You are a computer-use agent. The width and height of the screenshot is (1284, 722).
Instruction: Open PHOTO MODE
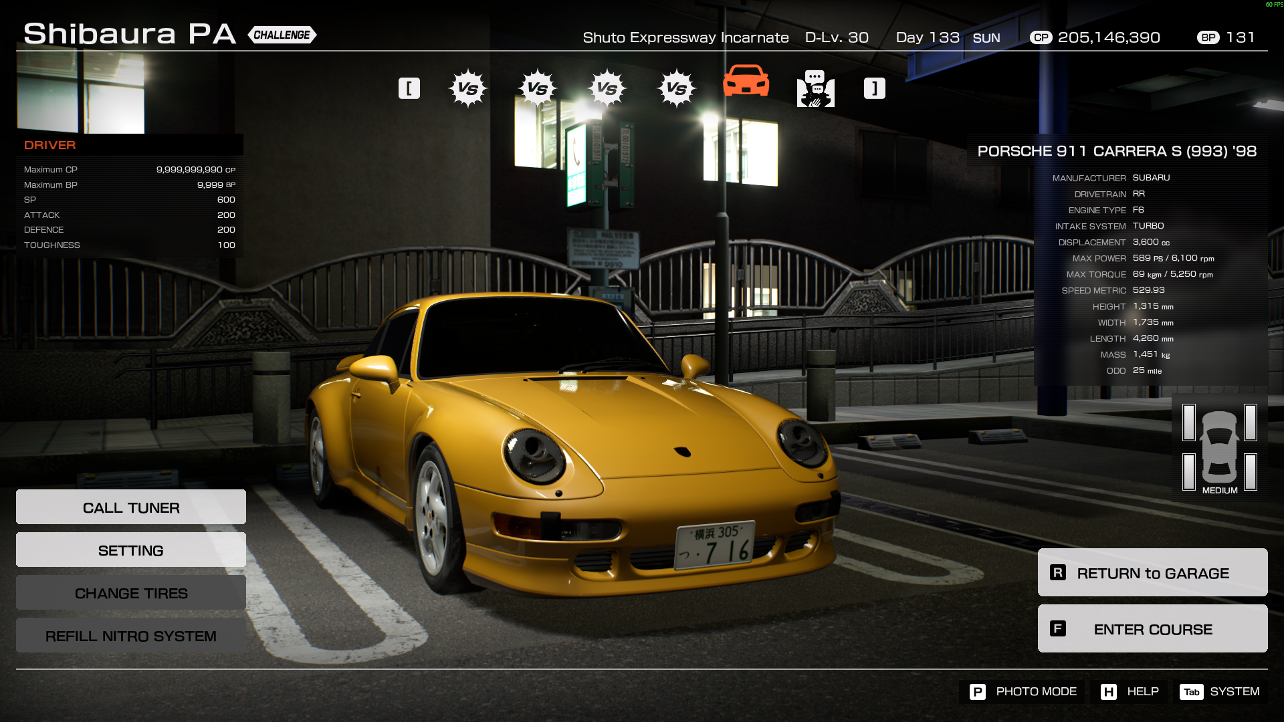(x=1023, y=691)
